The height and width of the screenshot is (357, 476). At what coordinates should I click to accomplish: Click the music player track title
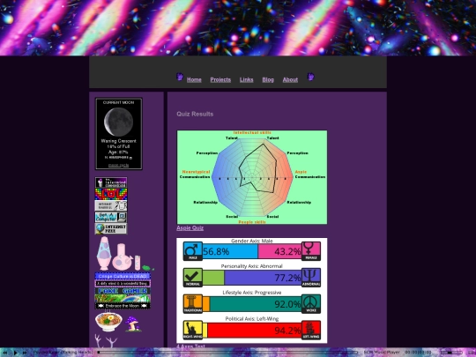[x=63, y=353]
